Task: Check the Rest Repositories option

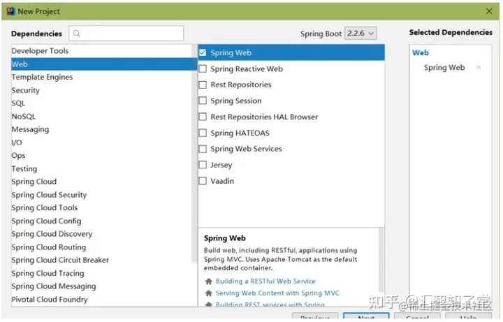Action: [x=203, y=85]
